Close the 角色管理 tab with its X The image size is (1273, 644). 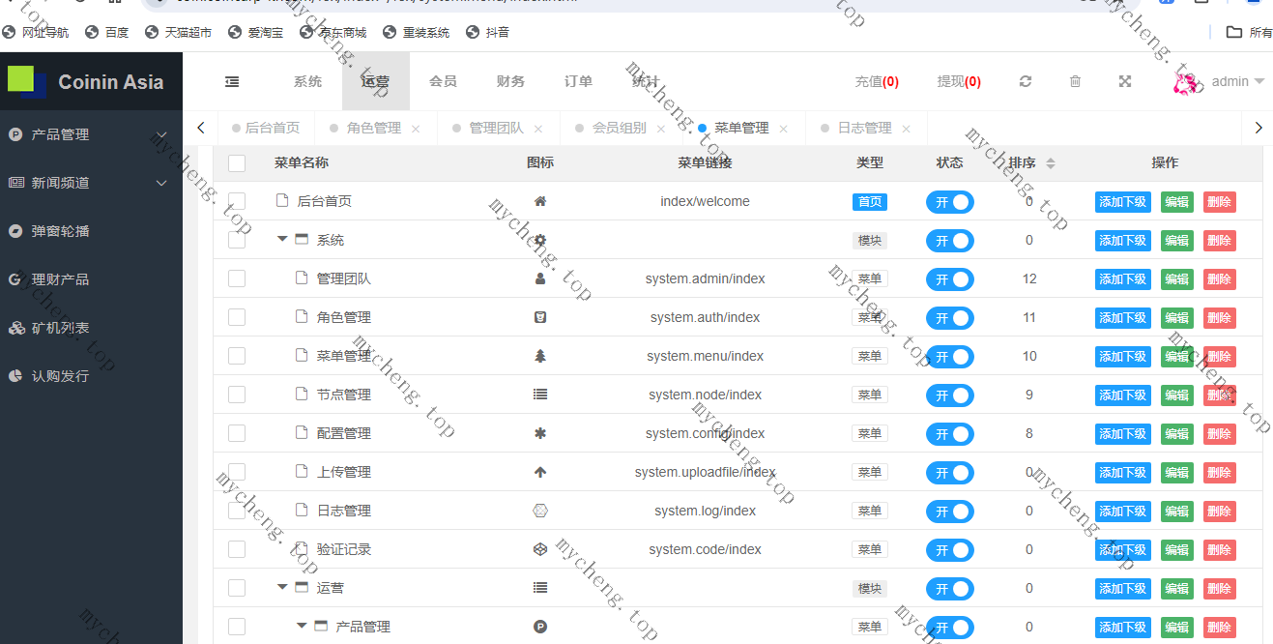(x=416, y=129)
